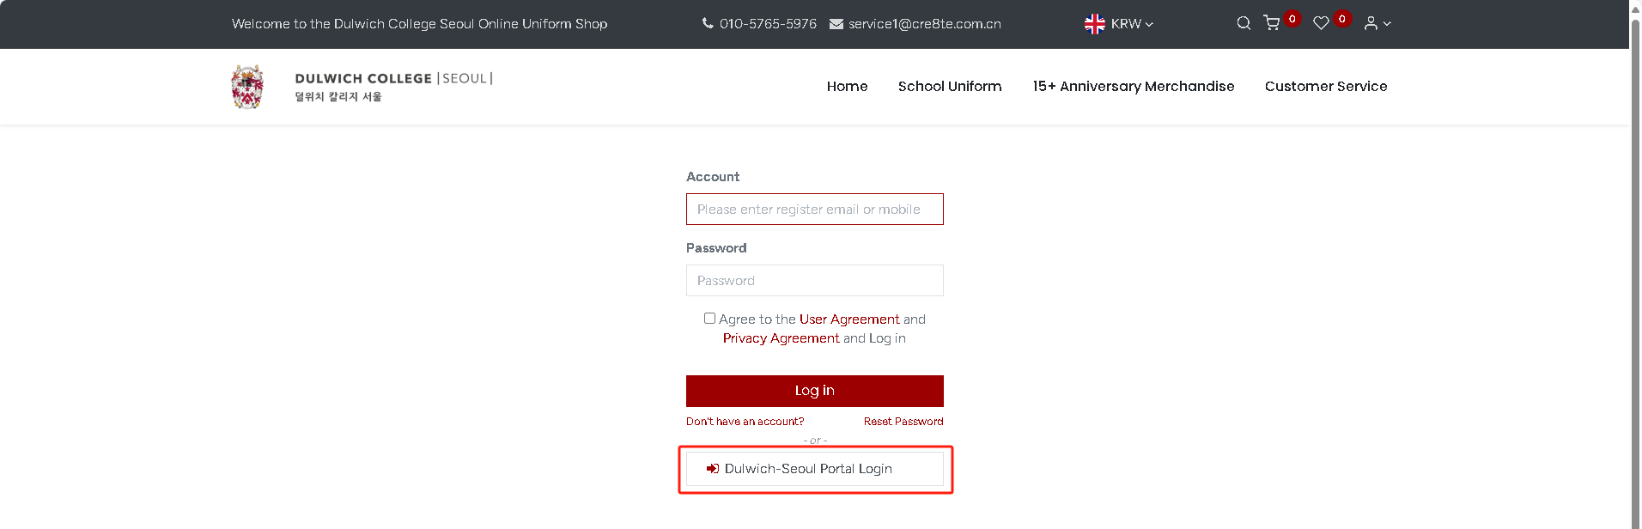Click the Account email input field
1642x529 pixels.
(814, 210)
